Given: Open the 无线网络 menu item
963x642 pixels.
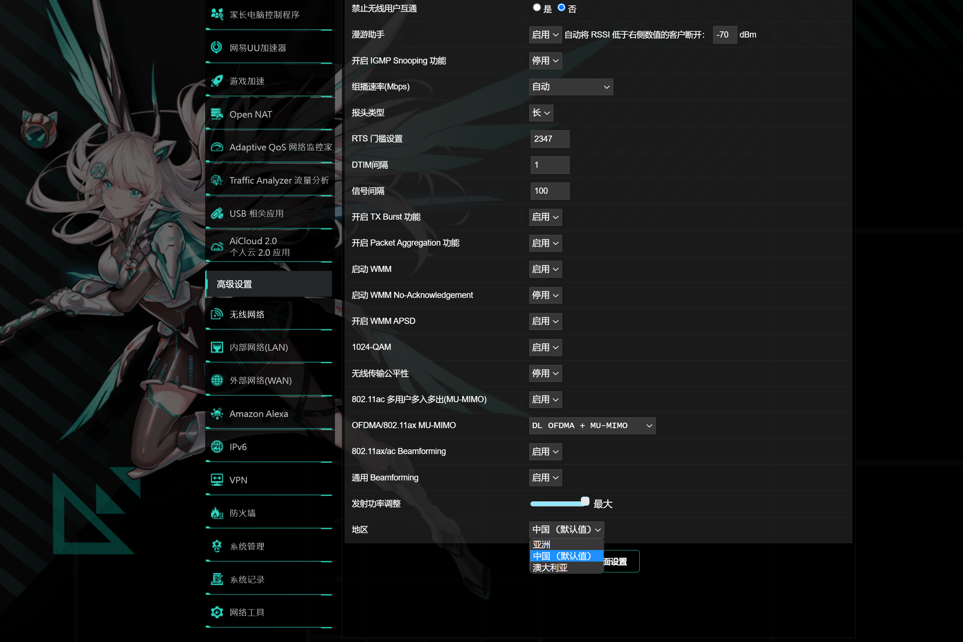Looking at the screenshot, I should coord(269,314).
